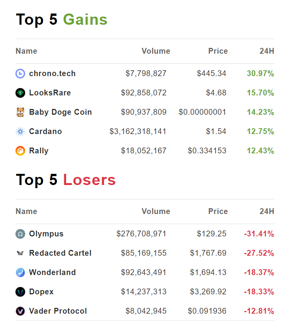Click the Redacted Cartel butterfly icon
This screenshot has height=321, width=290.
[x=20, y=253]
